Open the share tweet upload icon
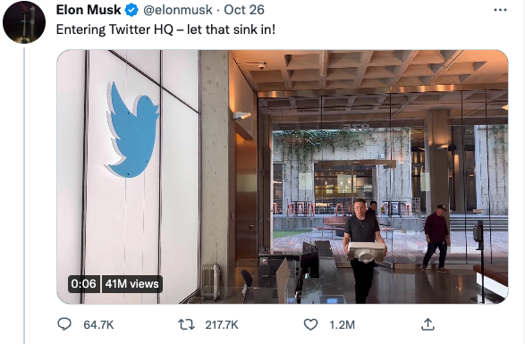 tap(428, 324)
